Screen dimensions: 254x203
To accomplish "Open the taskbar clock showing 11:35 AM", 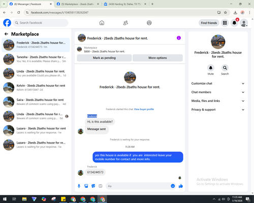I will (237, 199).
